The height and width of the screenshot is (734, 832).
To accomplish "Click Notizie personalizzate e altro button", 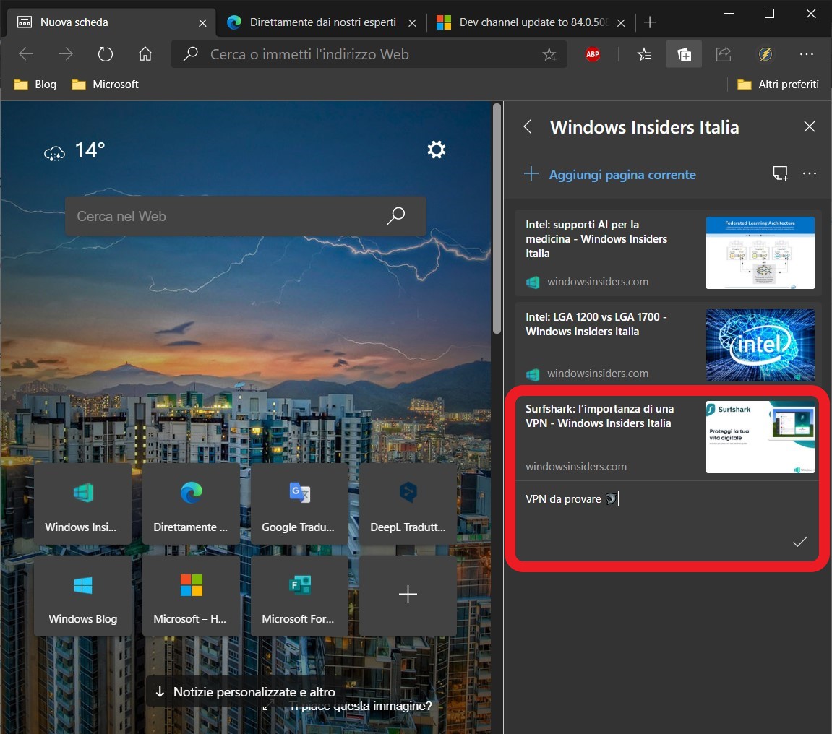I will pyautogui.click(x=245, y=691).
